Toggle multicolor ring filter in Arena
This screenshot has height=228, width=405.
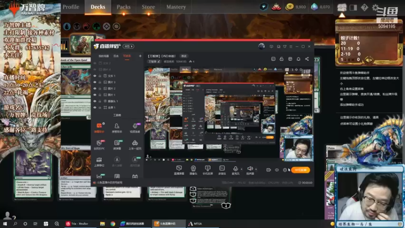tap(116, 26)
